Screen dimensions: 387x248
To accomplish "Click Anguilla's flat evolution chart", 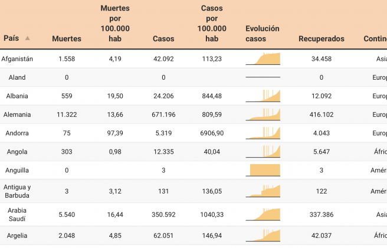I will click(263, 170).
